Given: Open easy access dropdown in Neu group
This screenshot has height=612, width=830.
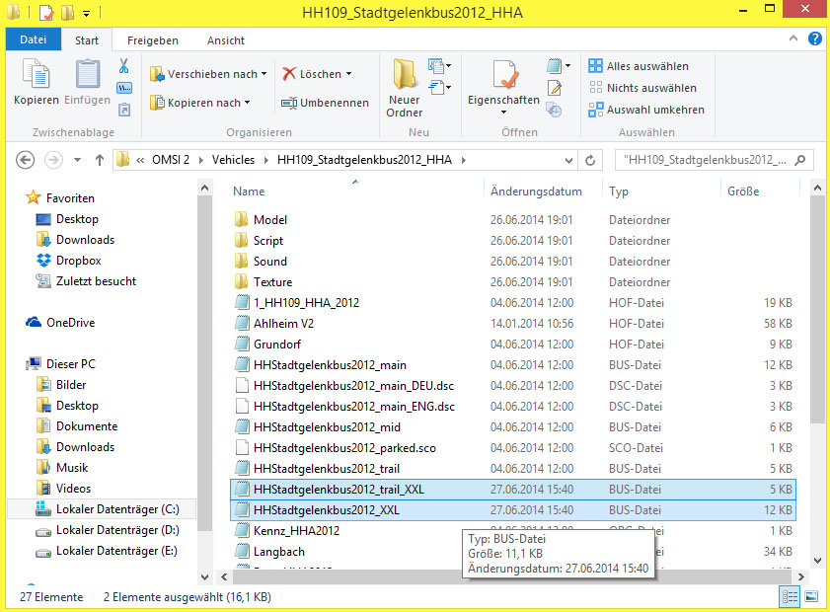Looking at the screenshot, I should point(439,87).
